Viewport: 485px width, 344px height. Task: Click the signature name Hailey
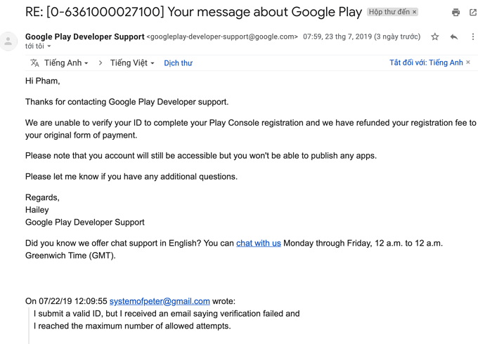(37, 210)
